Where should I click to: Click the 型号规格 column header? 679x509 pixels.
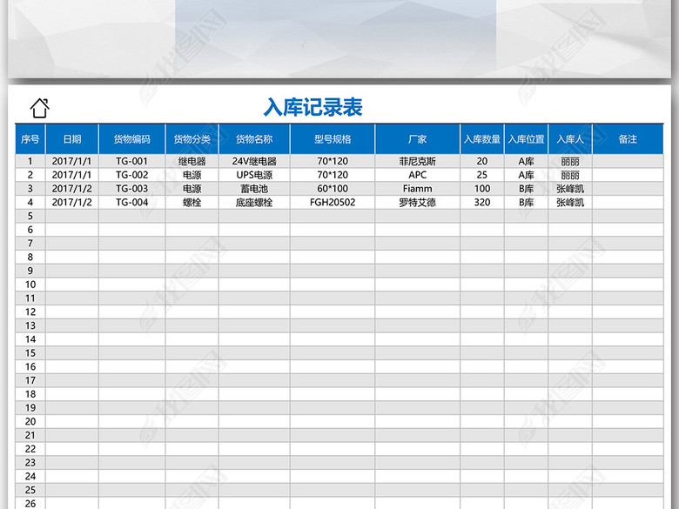click(333, 139)
